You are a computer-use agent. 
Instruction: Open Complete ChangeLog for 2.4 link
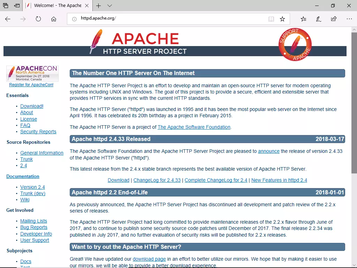pyautogui.click(x=216, y=180)
